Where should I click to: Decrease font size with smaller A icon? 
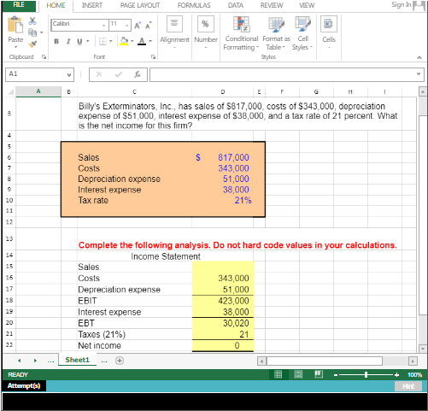tap(149, 26)
